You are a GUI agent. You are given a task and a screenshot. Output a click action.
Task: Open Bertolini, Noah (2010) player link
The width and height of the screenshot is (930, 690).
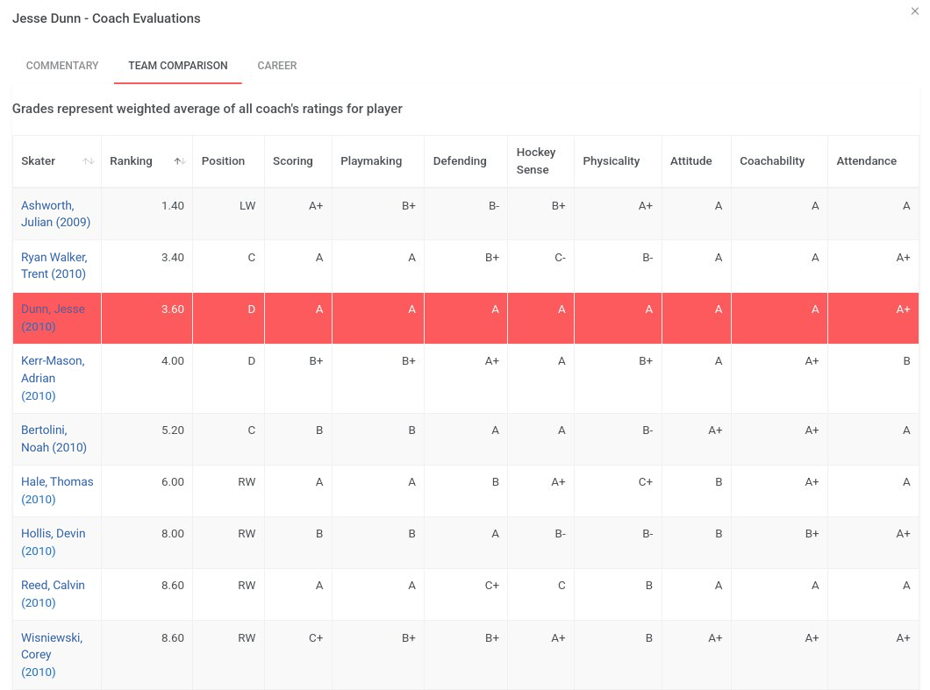coord(54,438)
